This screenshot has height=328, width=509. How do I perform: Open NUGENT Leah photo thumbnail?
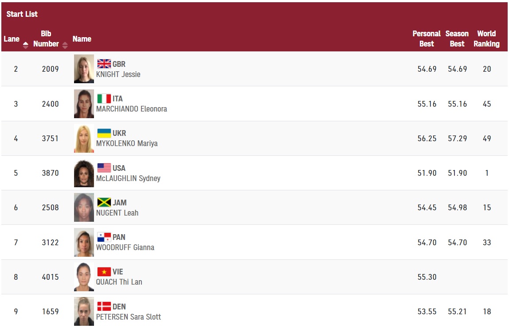84,208
